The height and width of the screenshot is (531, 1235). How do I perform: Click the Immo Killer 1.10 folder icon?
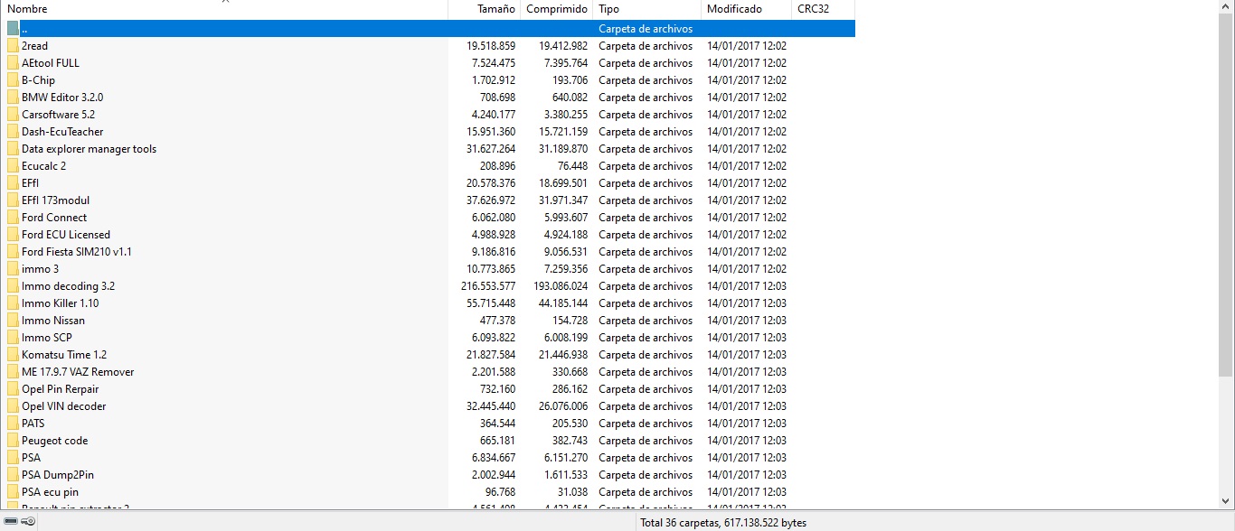tap(13, 303)
